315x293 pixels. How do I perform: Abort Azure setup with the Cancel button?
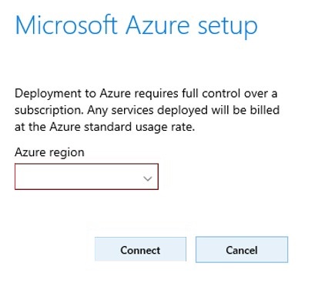pos(242,250)
